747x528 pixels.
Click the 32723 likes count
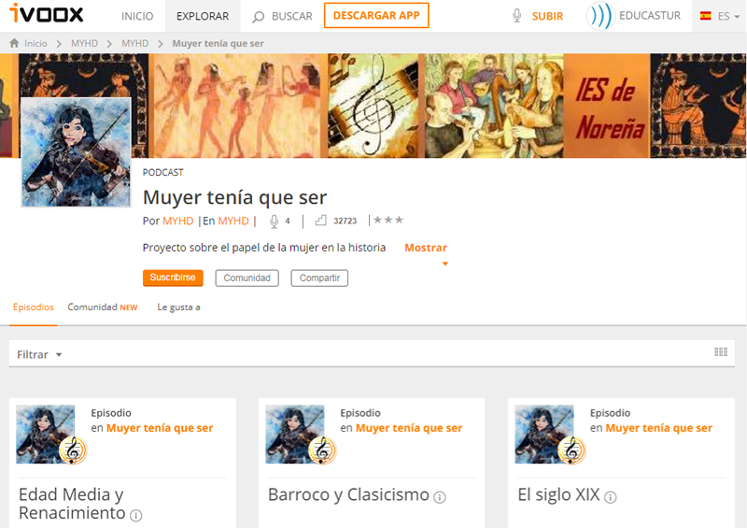(345, 221)
